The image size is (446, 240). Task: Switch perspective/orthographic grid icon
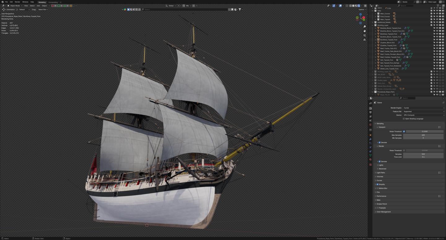[x=365, y=40]
